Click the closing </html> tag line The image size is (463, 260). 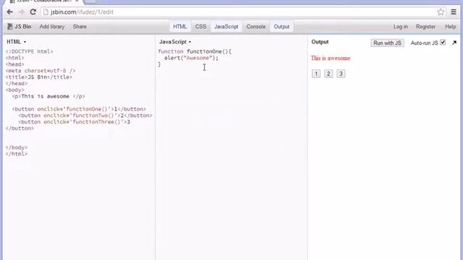point(16,154)
